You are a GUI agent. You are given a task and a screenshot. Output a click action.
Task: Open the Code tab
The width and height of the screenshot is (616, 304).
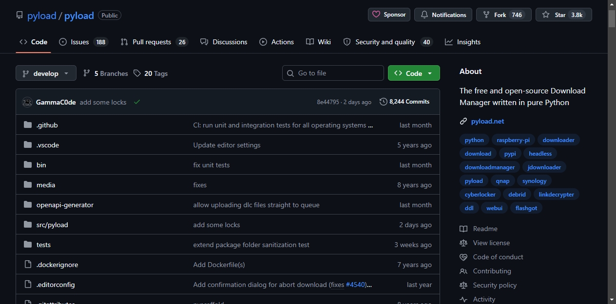(33, 42)
